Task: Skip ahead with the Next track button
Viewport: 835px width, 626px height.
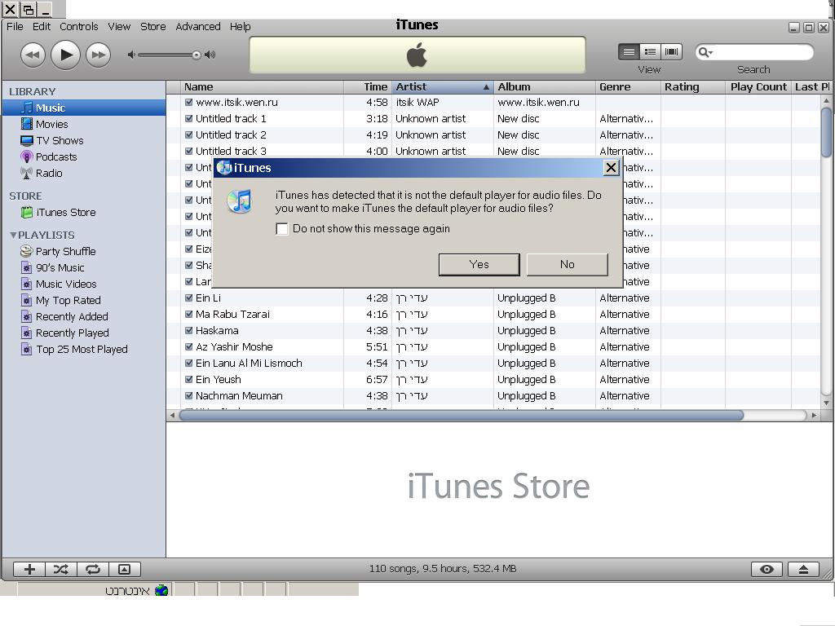Action: (98, 55)
